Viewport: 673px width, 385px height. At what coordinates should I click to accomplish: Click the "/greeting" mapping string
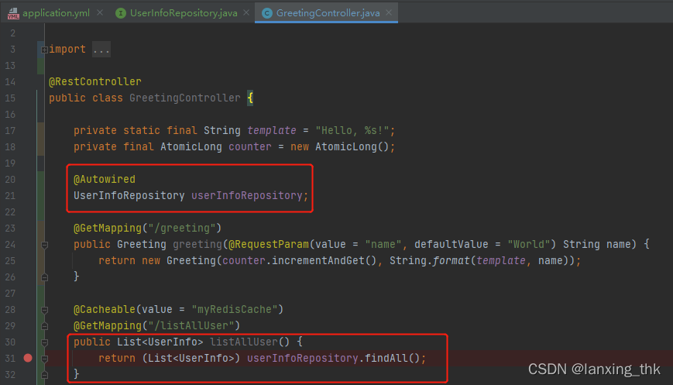(181, 229)
